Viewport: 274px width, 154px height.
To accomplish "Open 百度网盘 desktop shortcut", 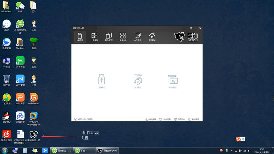I will (x=20, y=117).
